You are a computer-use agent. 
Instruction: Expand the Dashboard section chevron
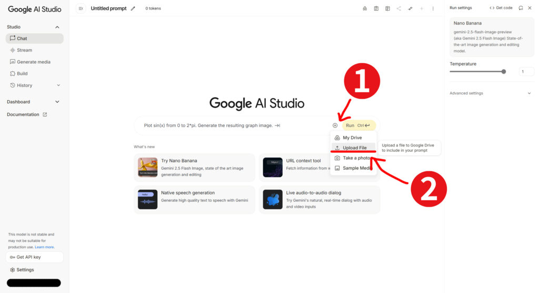point(57,102)
